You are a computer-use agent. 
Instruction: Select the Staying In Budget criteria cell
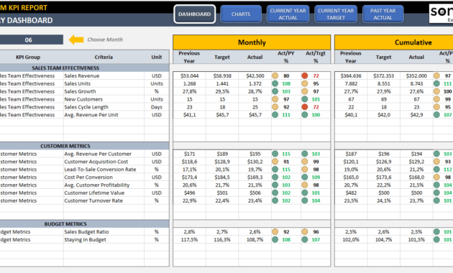click(104, 239)
